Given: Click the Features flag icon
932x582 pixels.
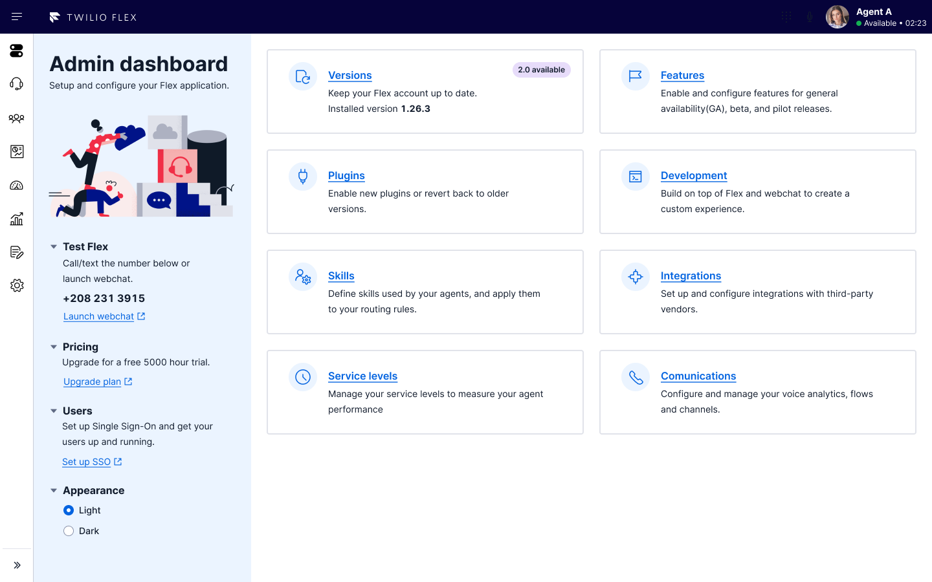Looking at the screenshot, I should pos(636,76).
